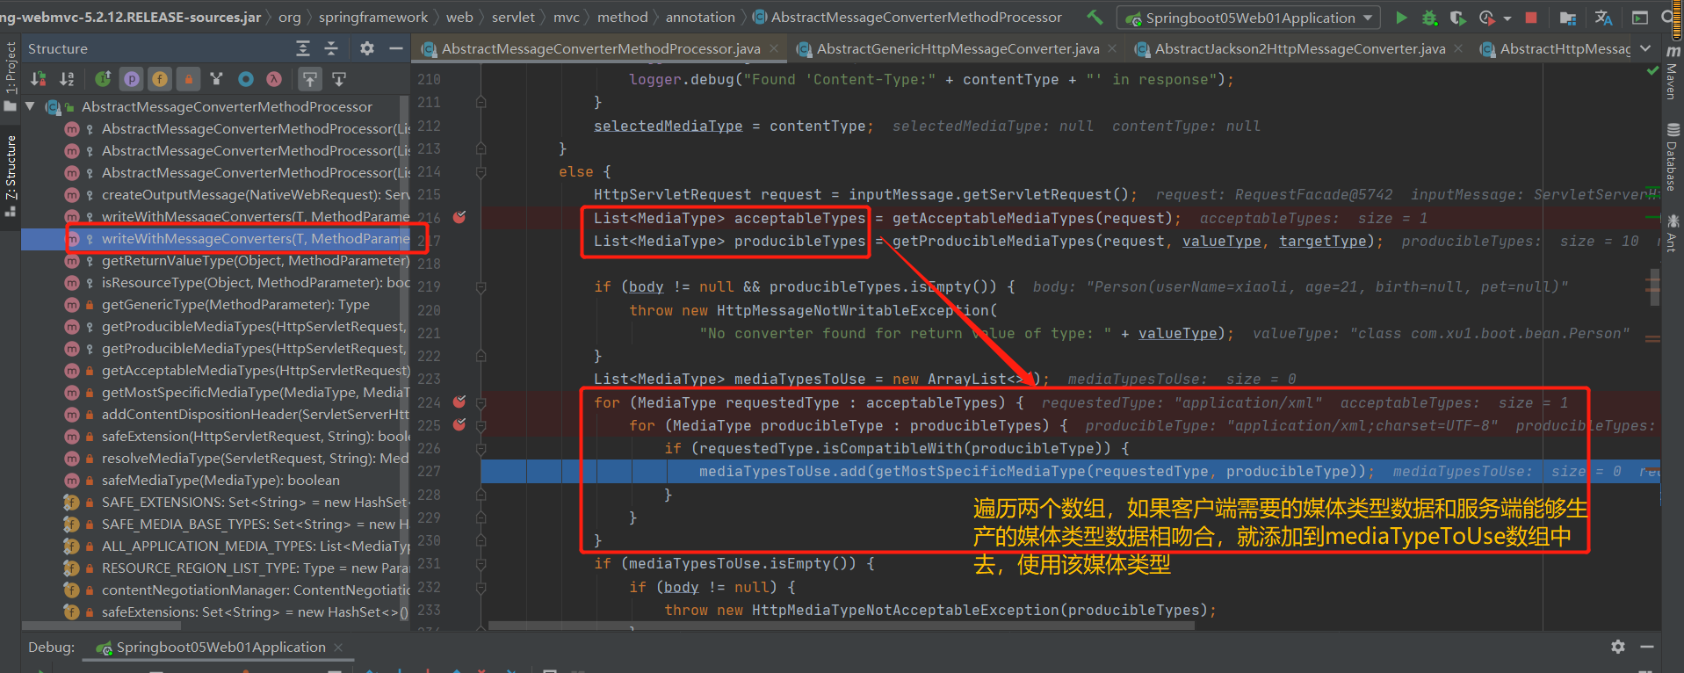Click the green Run button
The image size is (1684, 673).
tap(1401, 18)
